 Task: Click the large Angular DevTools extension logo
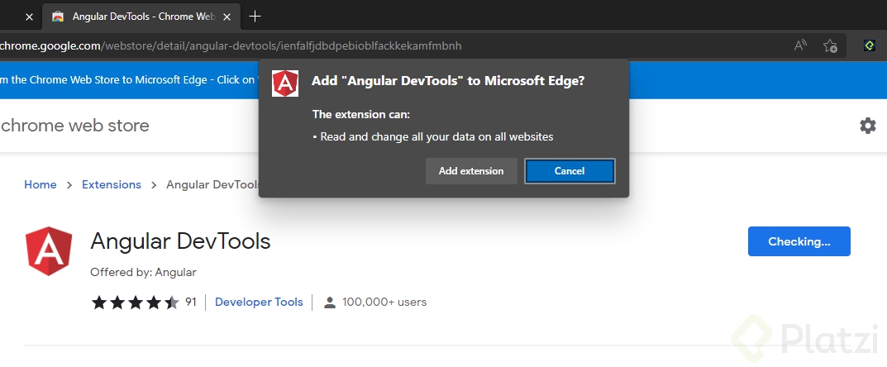[49, 250]
